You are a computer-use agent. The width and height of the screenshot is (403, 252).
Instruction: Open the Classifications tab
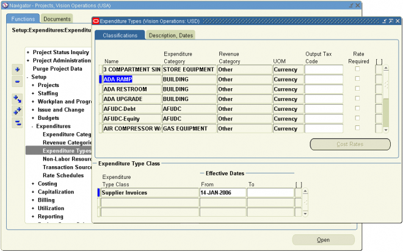(x=120, y=35)
